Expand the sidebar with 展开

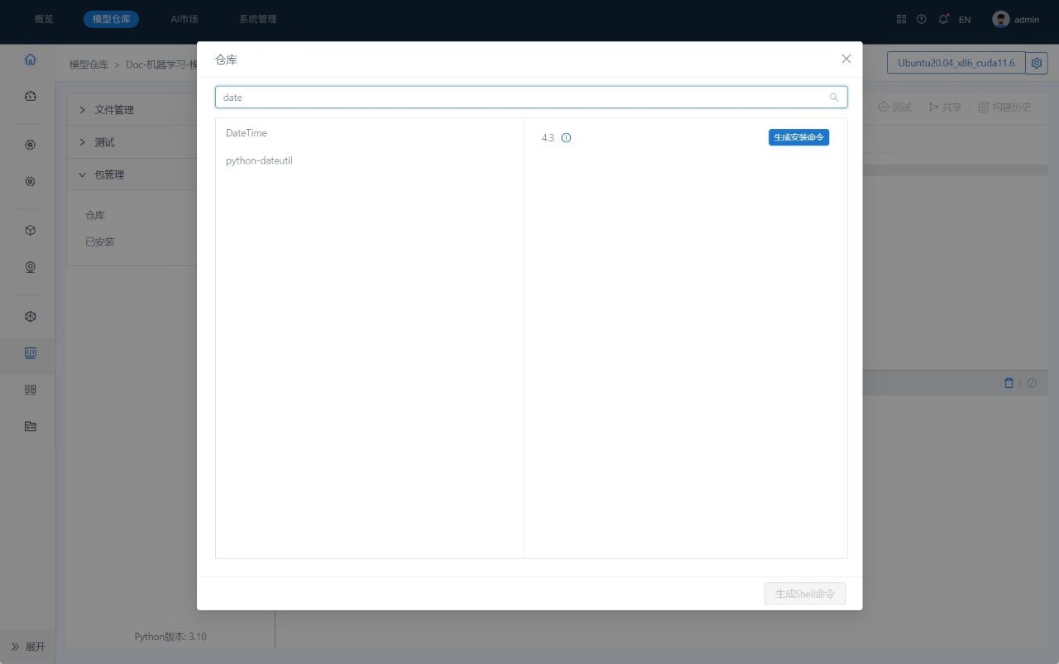click(x=28, y=647)
